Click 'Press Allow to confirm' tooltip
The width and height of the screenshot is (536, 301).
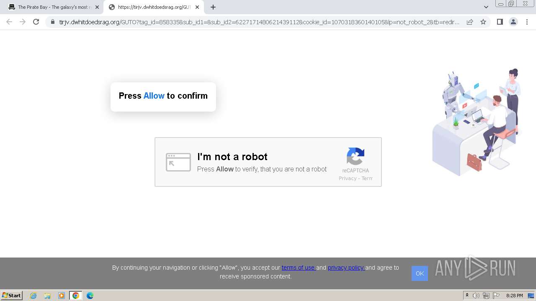[x=163, y=97]
